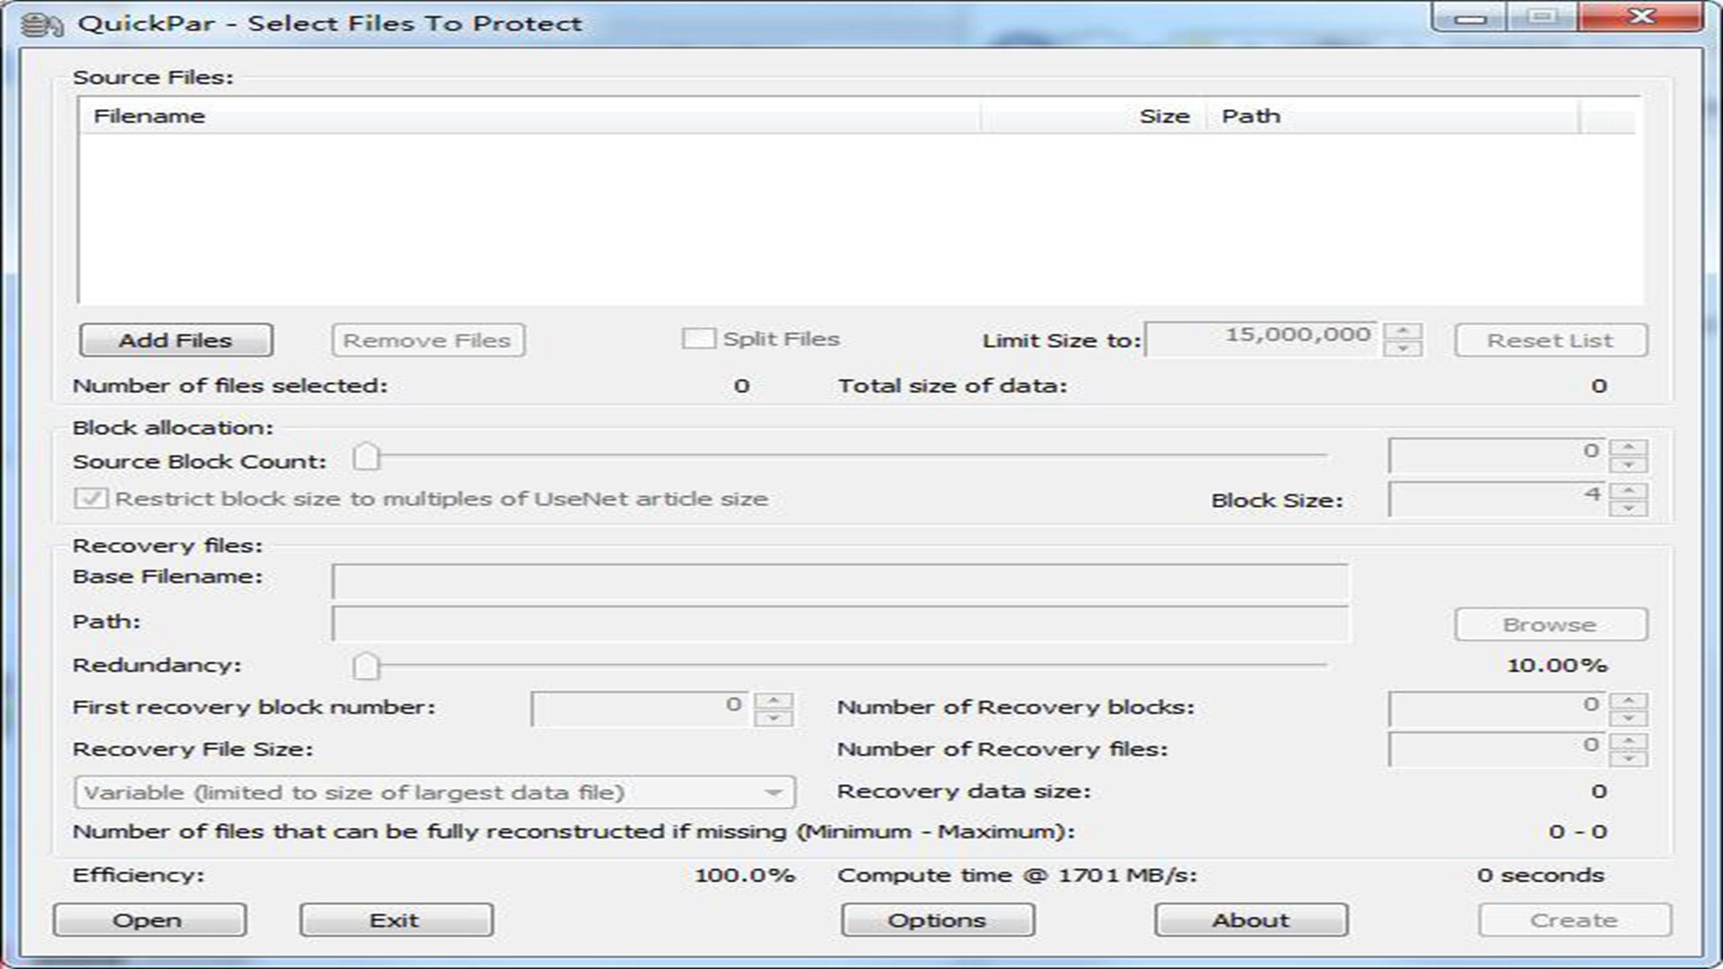Click the About button
1723x969 pixels.
[1250, 921]
